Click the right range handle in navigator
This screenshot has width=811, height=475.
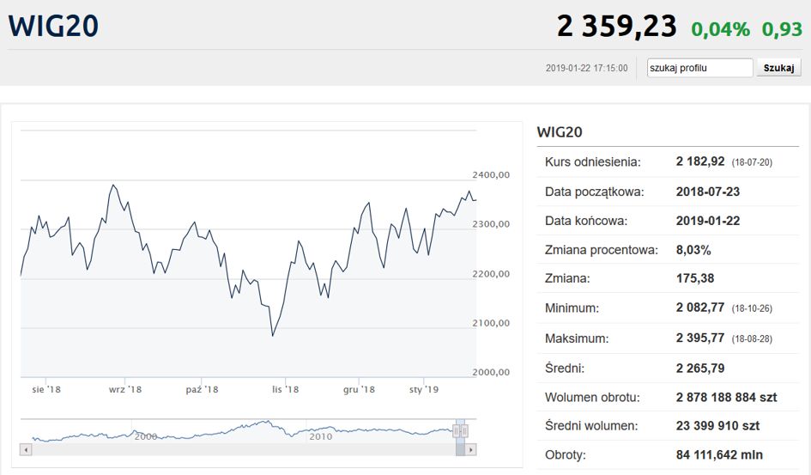click(465, 430)
